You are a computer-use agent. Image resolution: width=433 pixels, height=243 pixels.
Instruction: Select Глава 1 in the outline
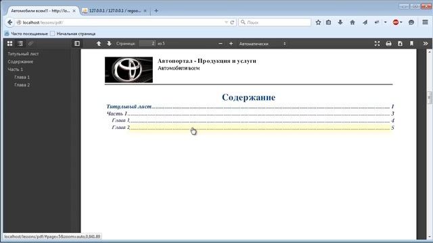[x=22, y=77]
